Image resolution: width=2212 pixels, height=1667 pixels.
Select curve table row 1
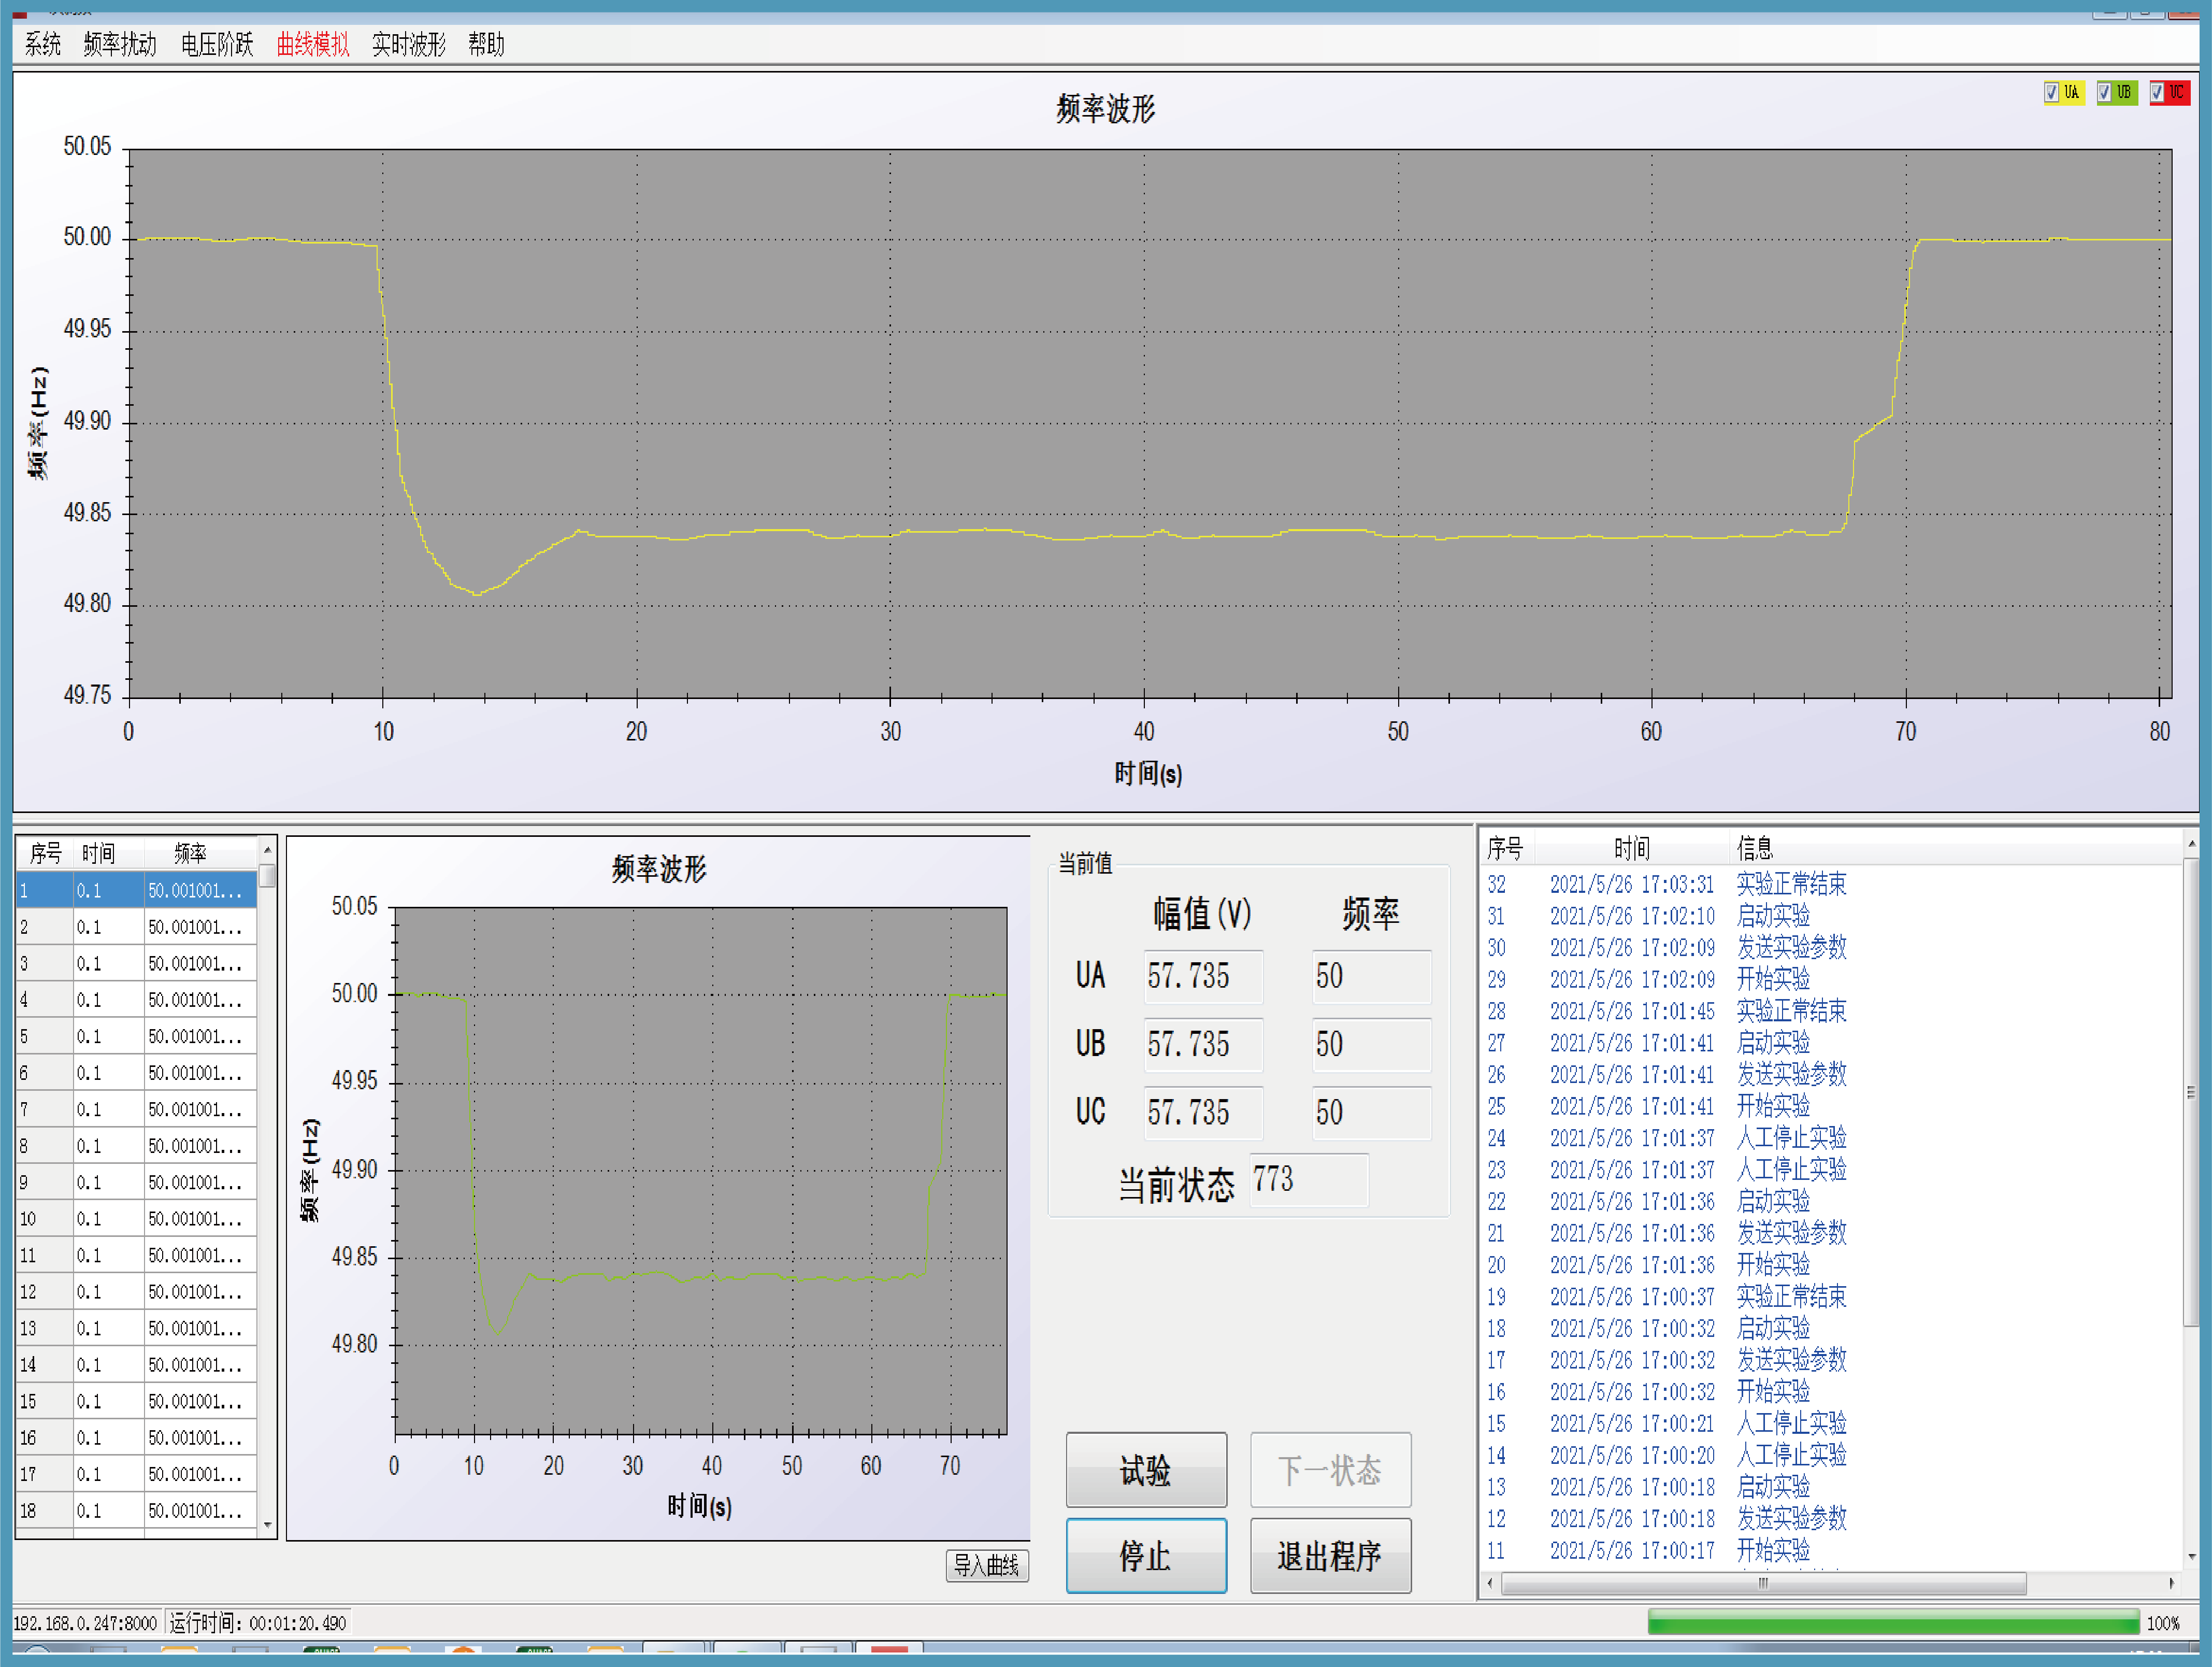[136, 890]
